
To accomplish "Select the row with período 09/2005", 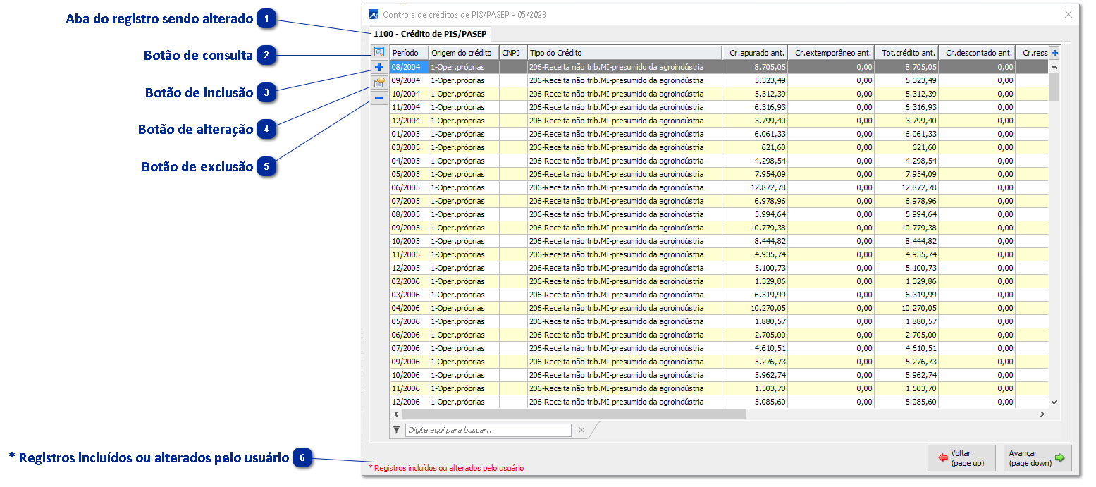I will coord(719,228).
